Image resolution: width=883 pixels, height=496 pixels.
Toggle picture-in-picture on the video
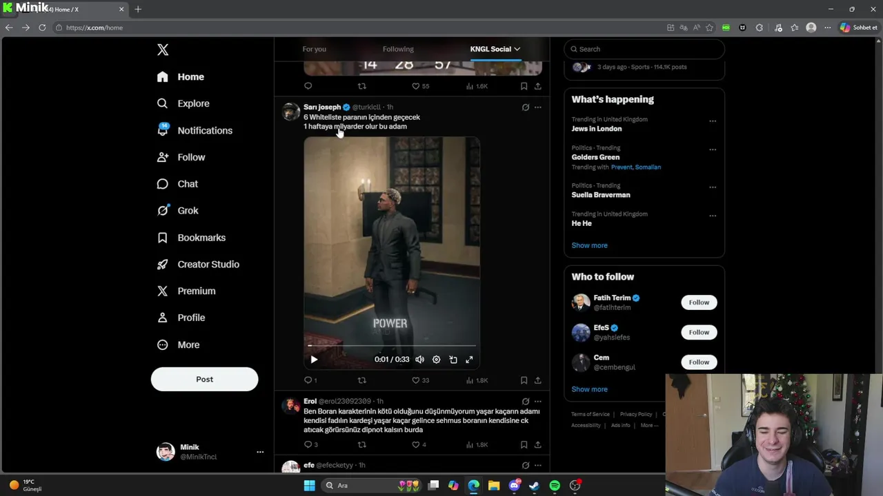453,360
